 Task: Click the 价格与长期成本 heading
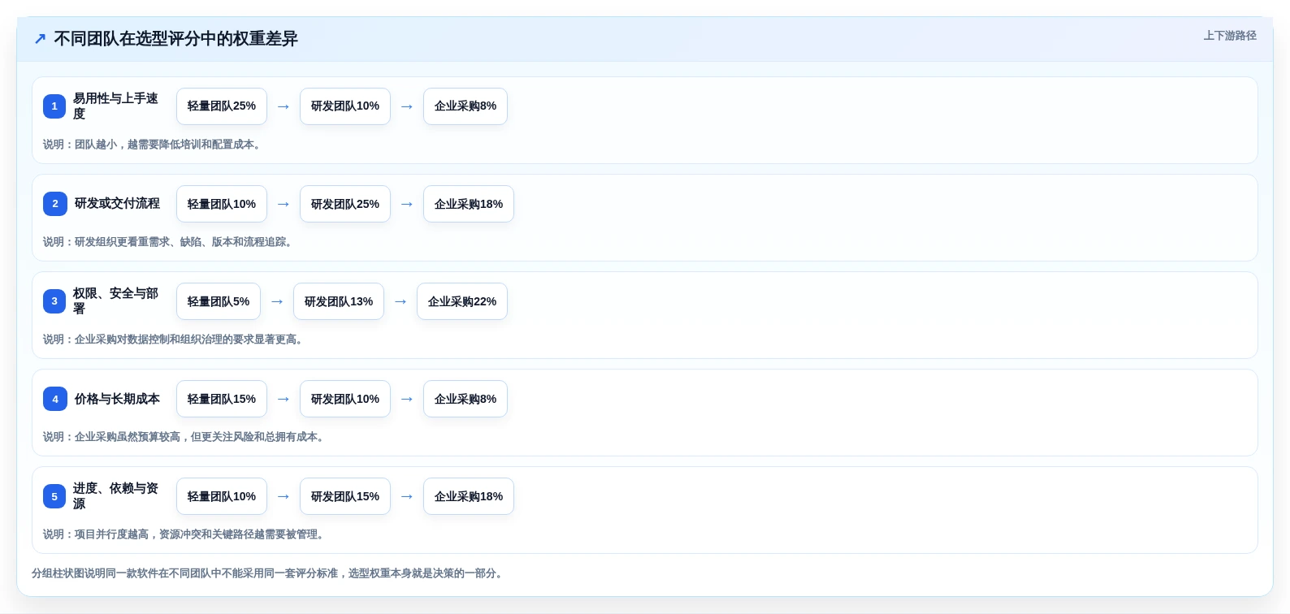tap(117, 399)
